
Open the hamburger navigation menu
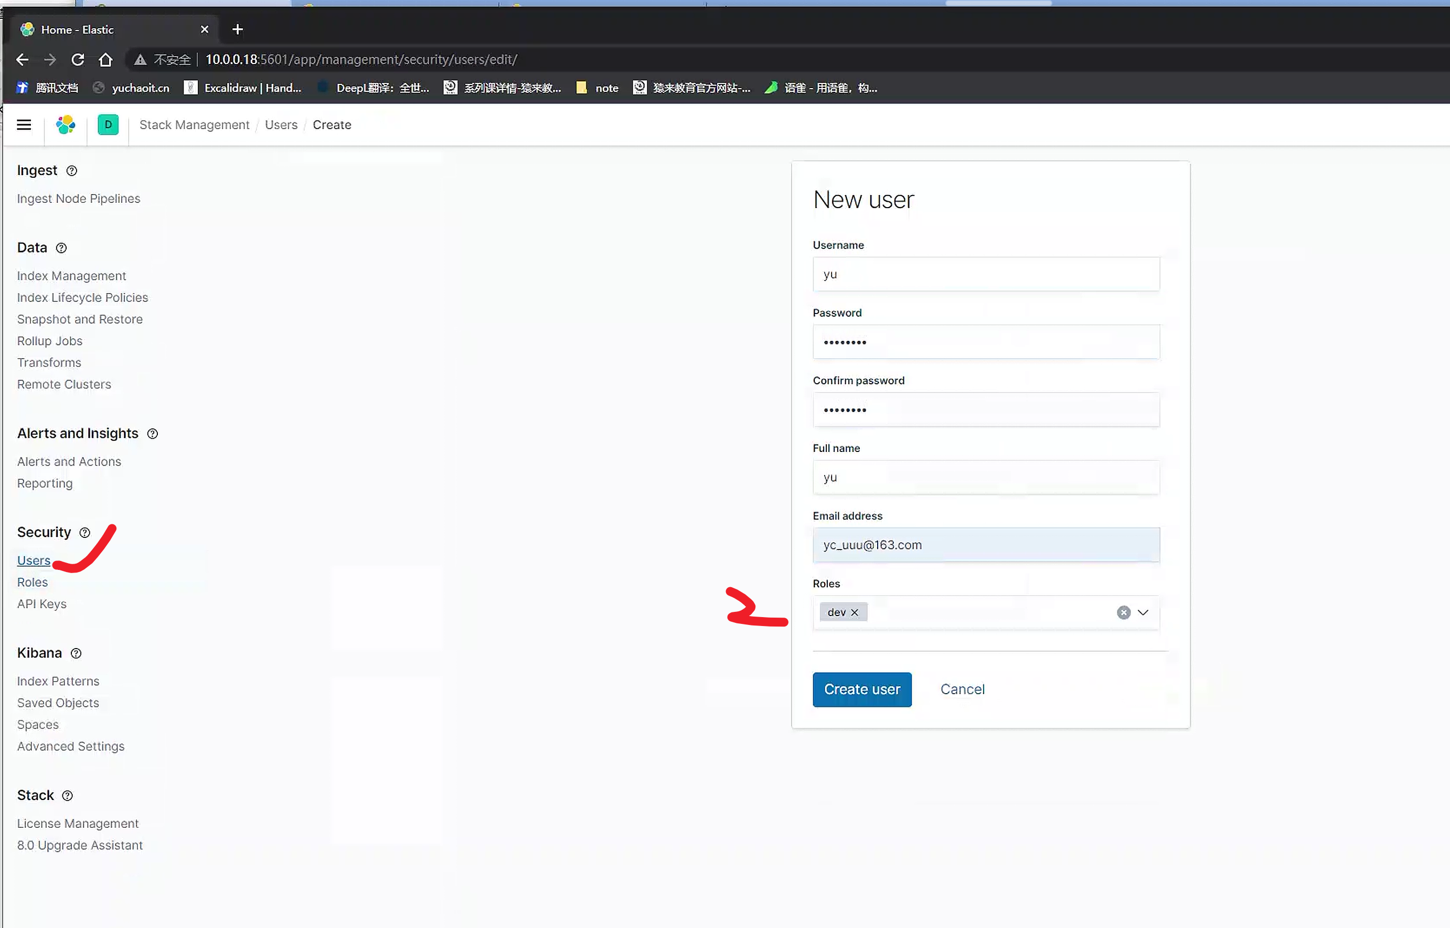(x=24, y=125)
